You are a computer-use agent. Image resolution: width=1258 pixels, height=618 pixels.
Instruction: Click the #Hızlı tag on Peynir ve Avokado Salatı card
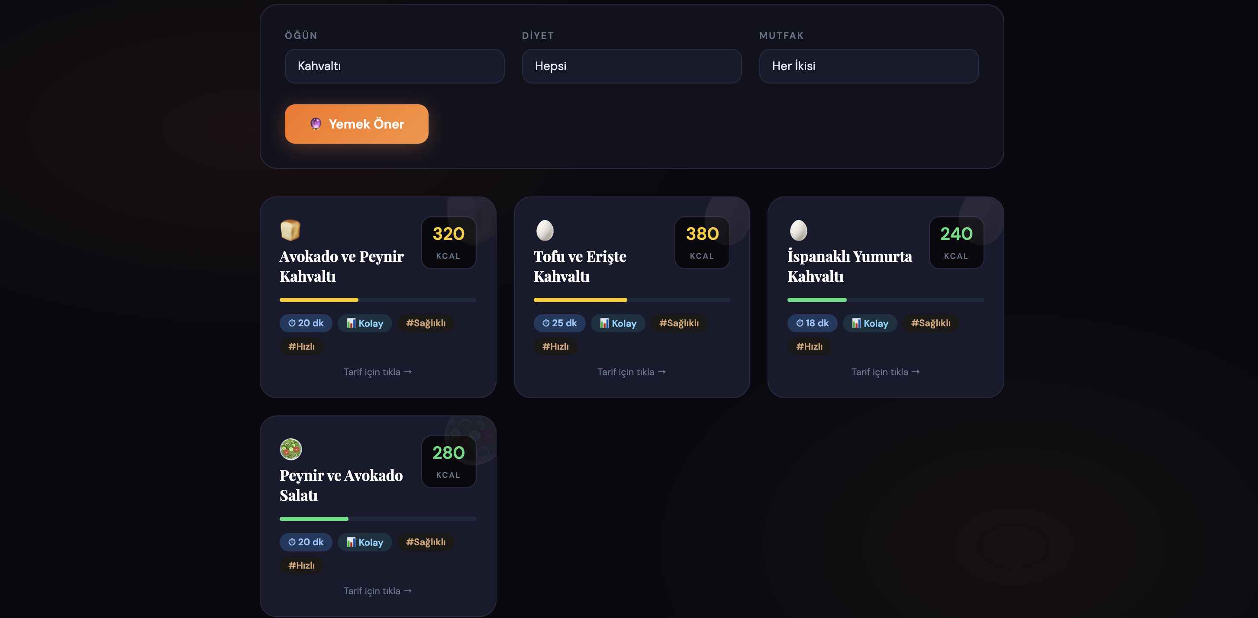(301, 565)
